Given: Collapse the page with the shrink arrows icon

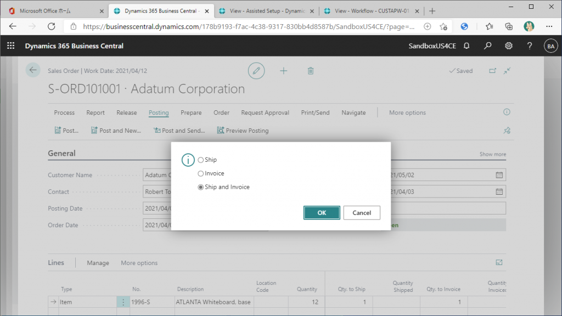Looking at the screenshot, I should click(507, 71).
